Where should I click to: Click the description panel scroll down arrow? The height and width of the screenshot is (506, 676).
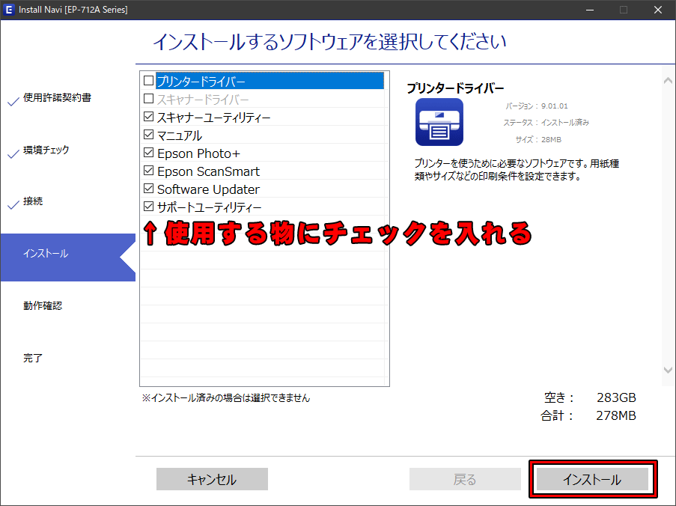click(669, 370)
